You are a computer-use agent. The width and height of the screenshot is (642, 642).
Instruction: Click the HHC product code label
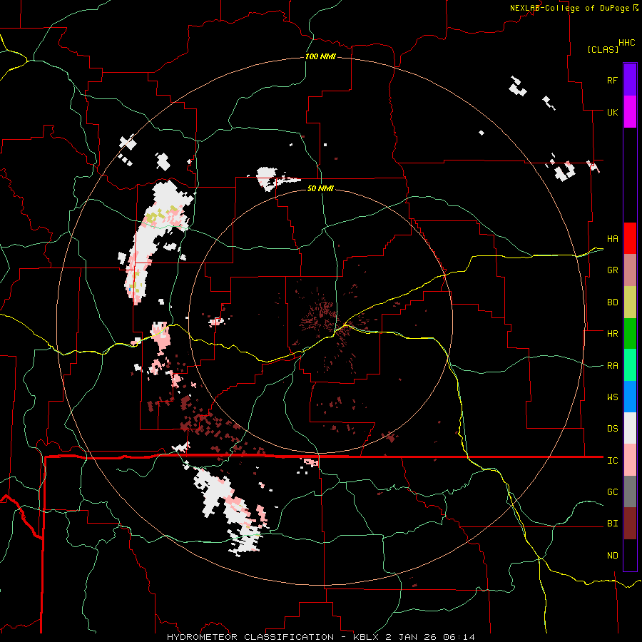tap(627, 43)
